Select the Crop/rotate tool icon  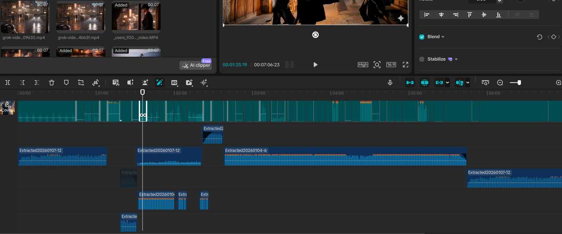(x=81, y=83)
